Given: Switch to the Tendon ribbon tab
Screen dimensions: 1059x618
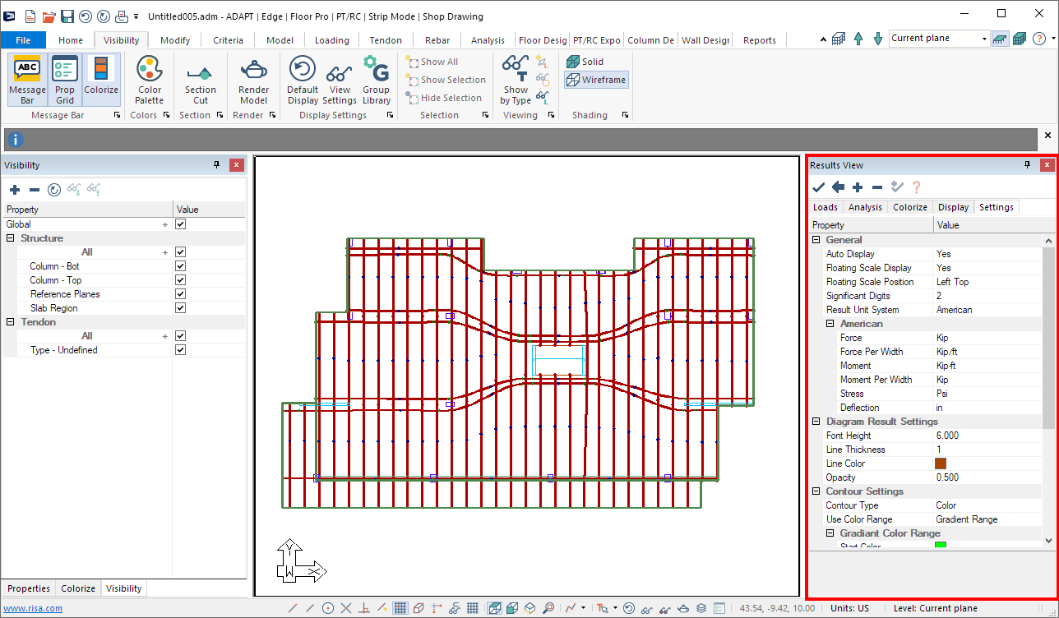Looking at the screenshot, I should tap(386, 40).
